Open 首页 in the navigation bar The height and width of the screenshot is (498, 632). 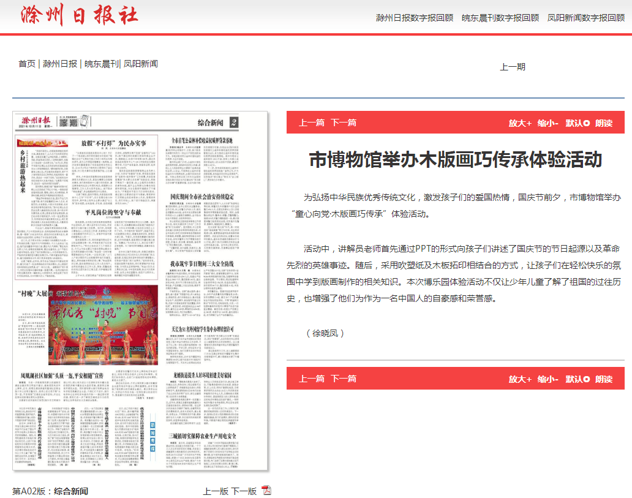tap(27, 63)
